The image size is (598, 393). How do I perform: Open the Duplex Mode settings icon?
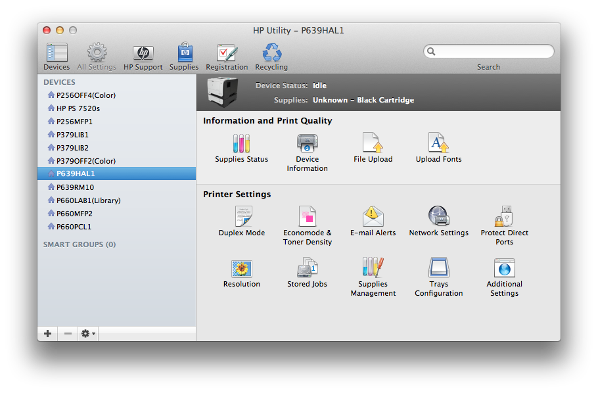pyautogui.click(x=243, y=216)
